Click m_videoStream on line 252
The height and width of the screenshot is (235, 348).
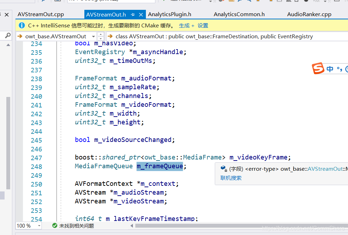[x=138, y=201]
